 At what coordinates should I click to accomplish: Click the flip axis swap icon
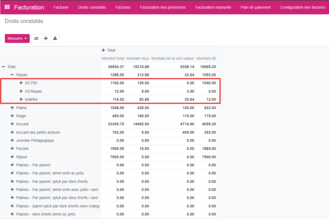(36, 38)
